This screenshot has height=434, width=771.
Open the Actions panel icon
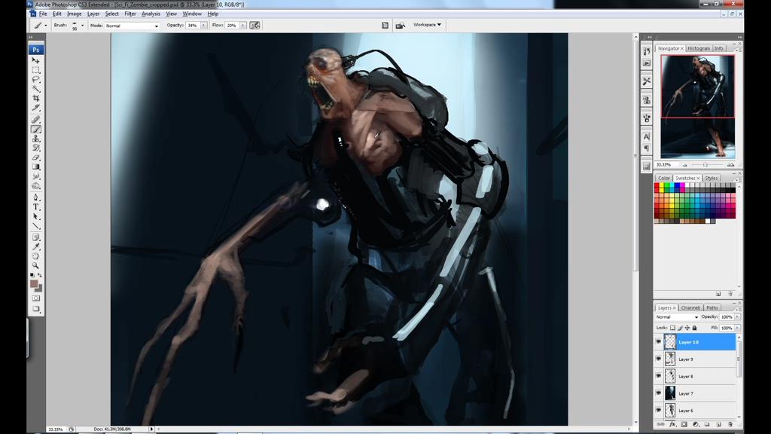click(647, 63)
